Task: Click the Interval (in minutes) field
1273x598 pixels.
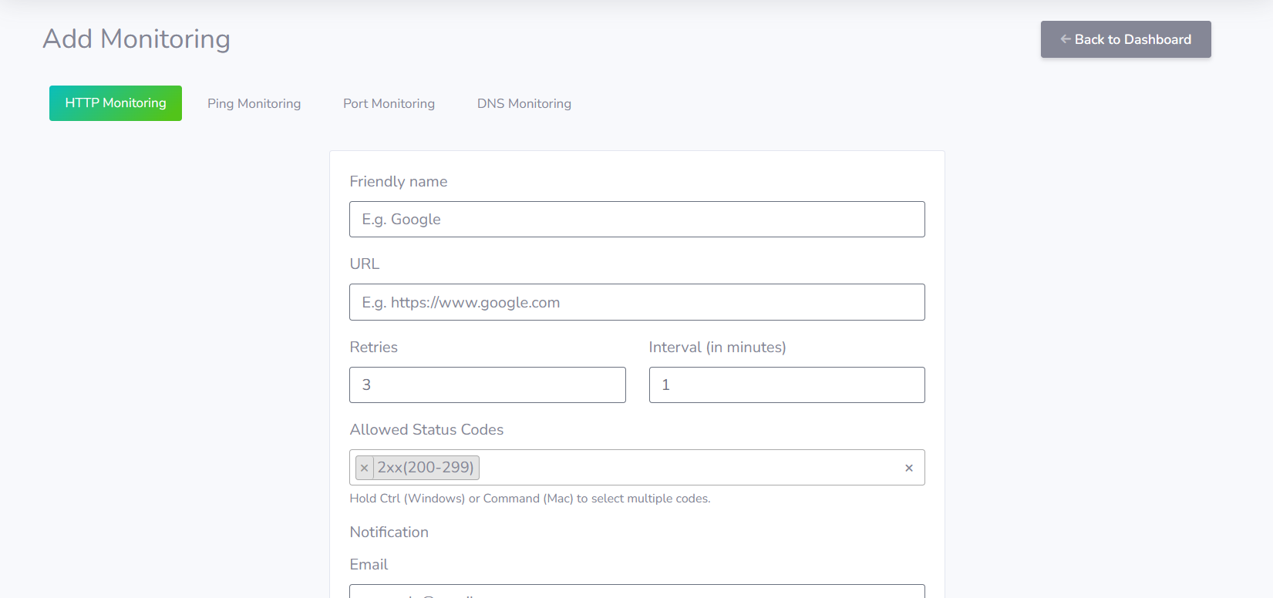Action: 786,385
